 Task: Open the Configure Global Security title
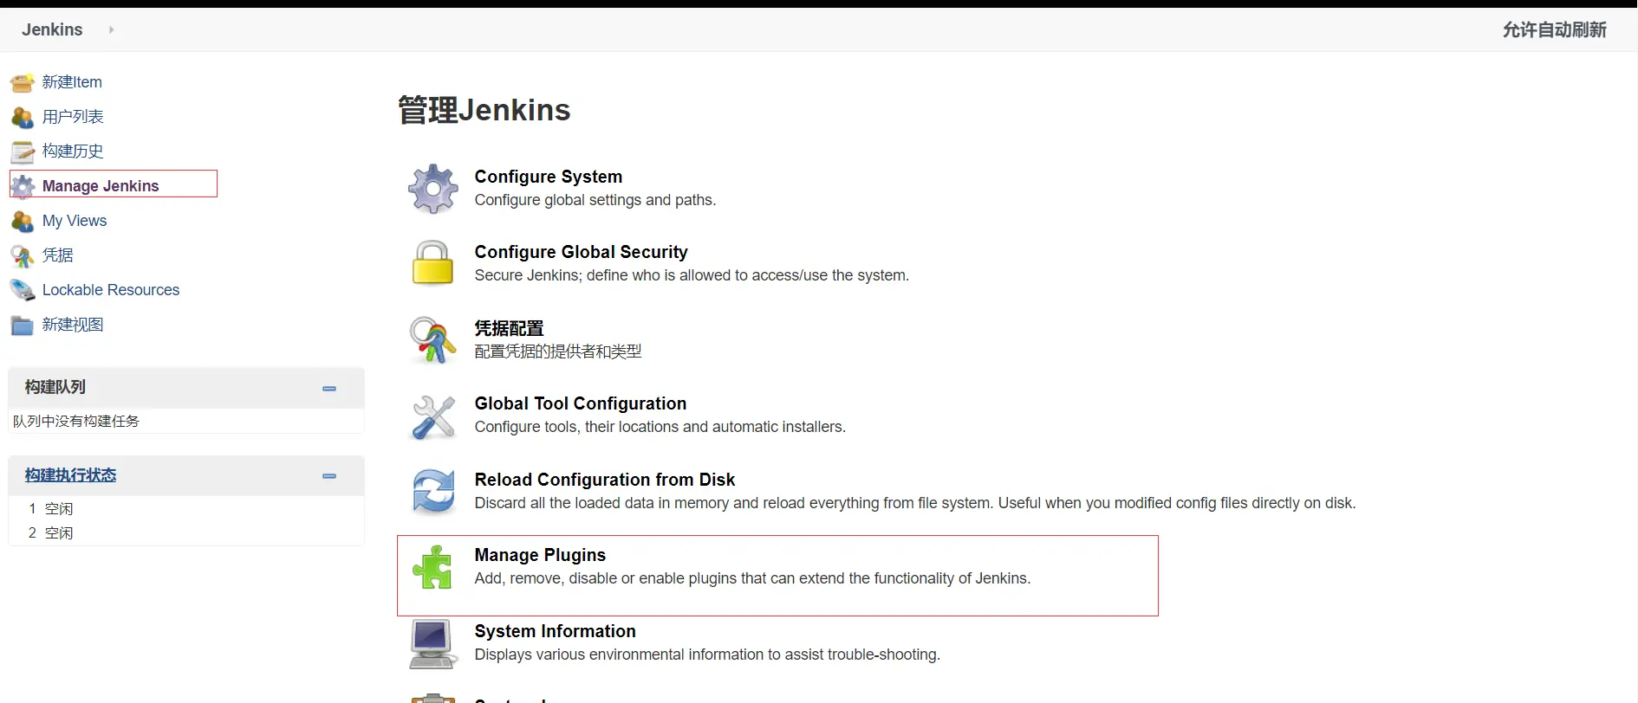581,252
